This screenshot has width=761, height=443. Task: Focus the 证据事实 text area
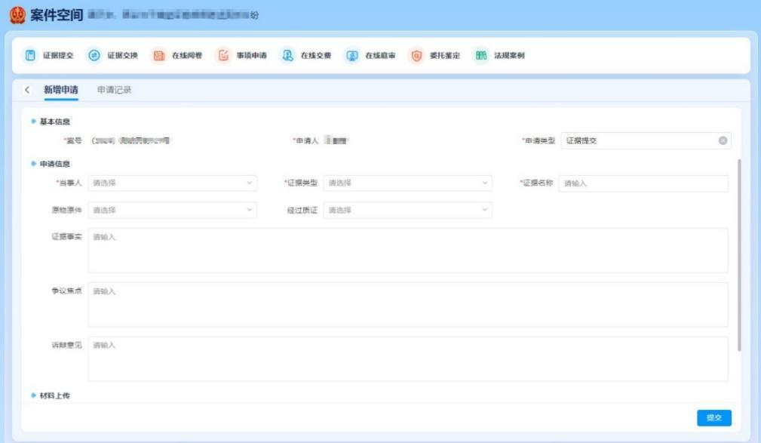pos(407,251)
